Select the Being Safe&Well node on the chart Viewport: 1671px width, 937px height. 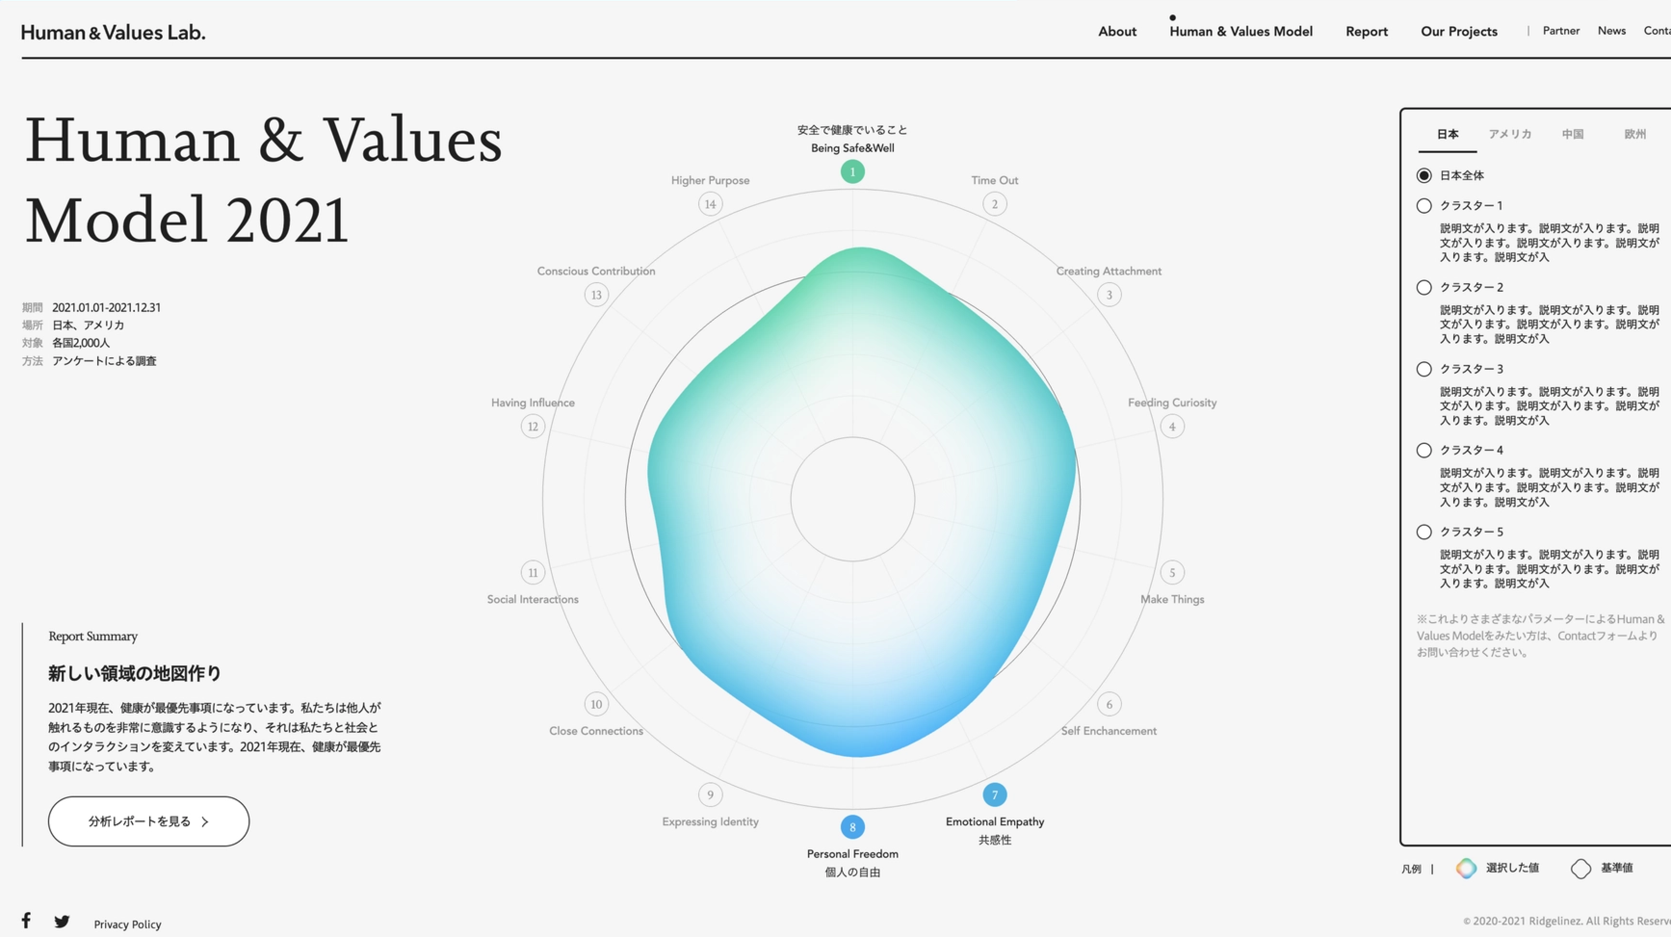tap(852, 171)
